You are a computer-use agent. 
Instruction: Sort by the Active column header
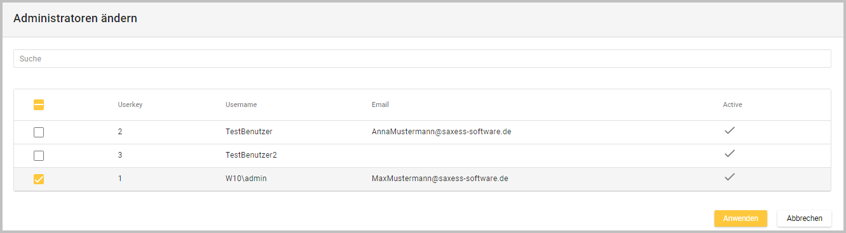point(732,104)
